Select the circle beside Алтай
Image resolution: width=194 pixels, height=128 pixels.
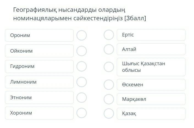(x=109, y=49)
